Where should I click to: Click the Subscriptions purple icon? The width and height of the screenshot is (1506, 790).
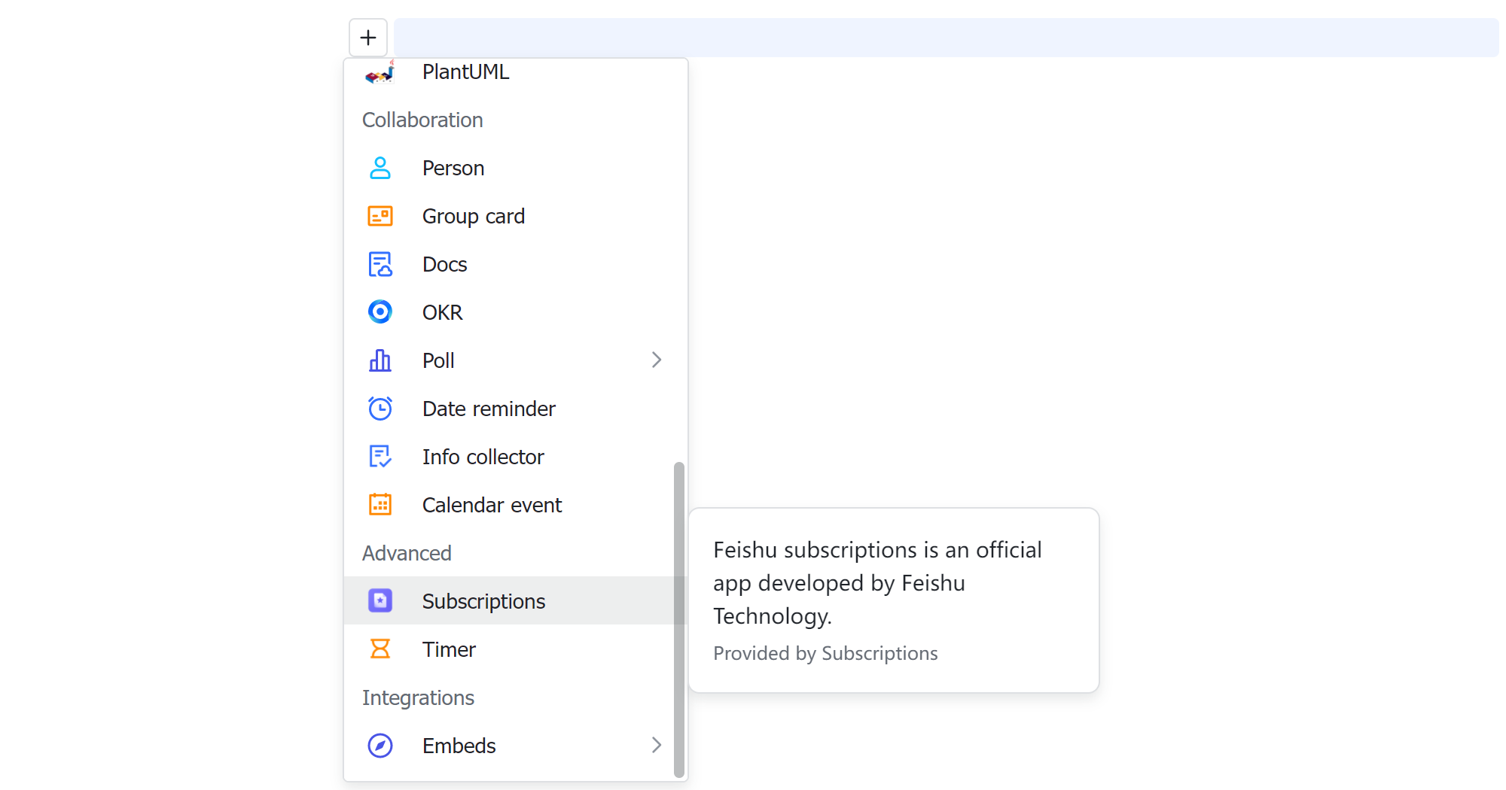380,600
